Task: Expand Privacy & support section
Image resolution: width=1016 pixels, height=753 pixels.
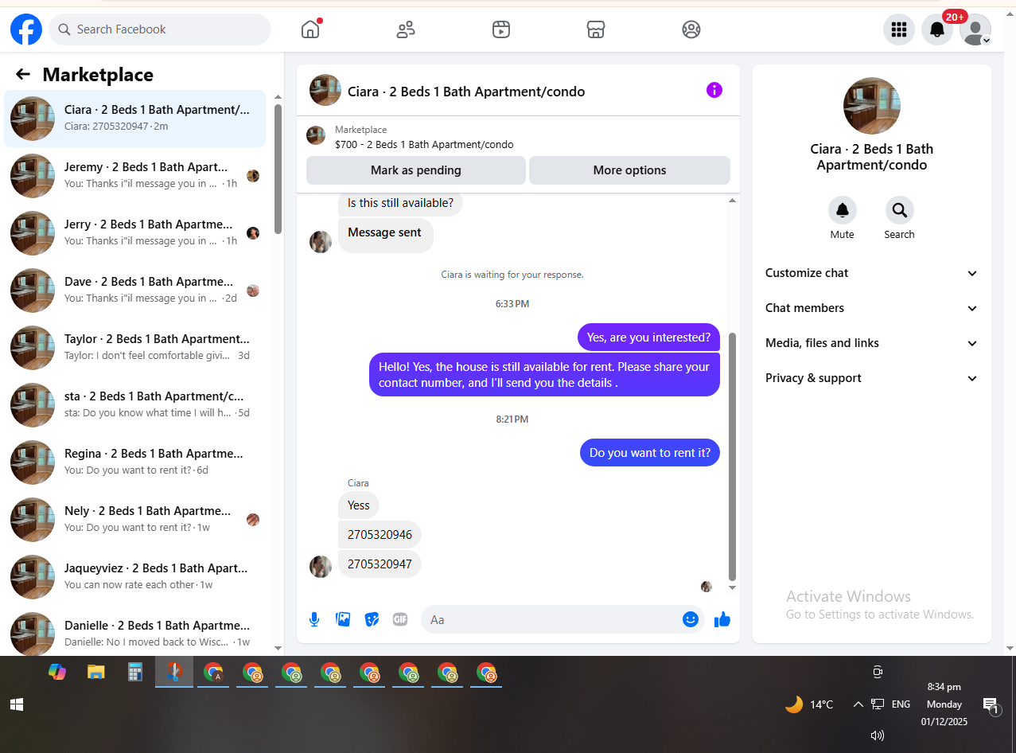Action: [x=872, y=378]
